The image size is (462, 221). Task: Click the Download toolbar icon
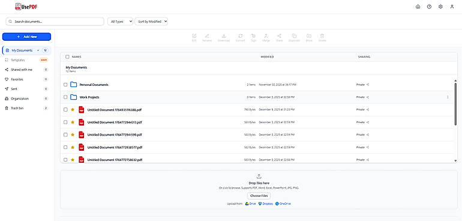(224, 38)
